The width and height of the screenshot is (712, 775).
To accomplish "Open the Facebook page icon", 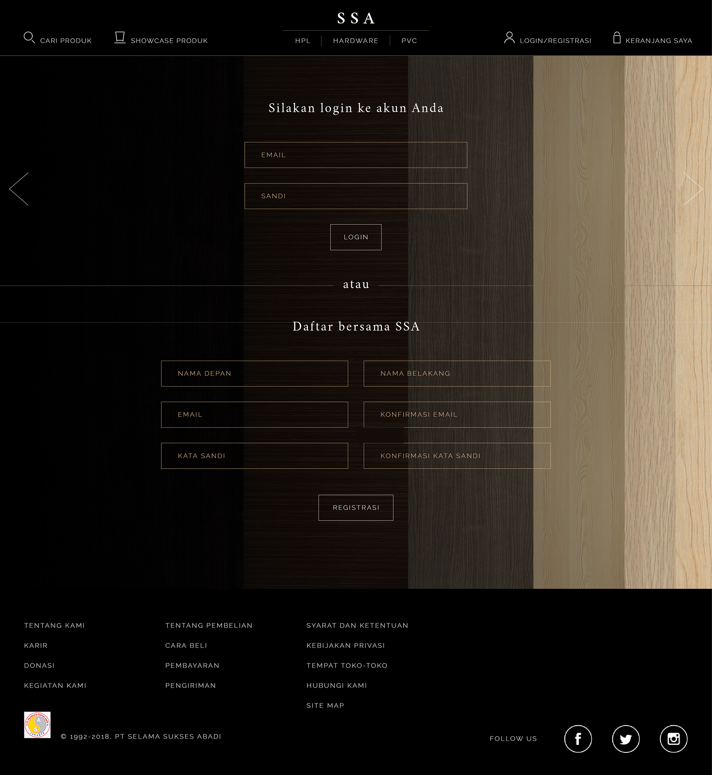I will click(x=578, y=739).
